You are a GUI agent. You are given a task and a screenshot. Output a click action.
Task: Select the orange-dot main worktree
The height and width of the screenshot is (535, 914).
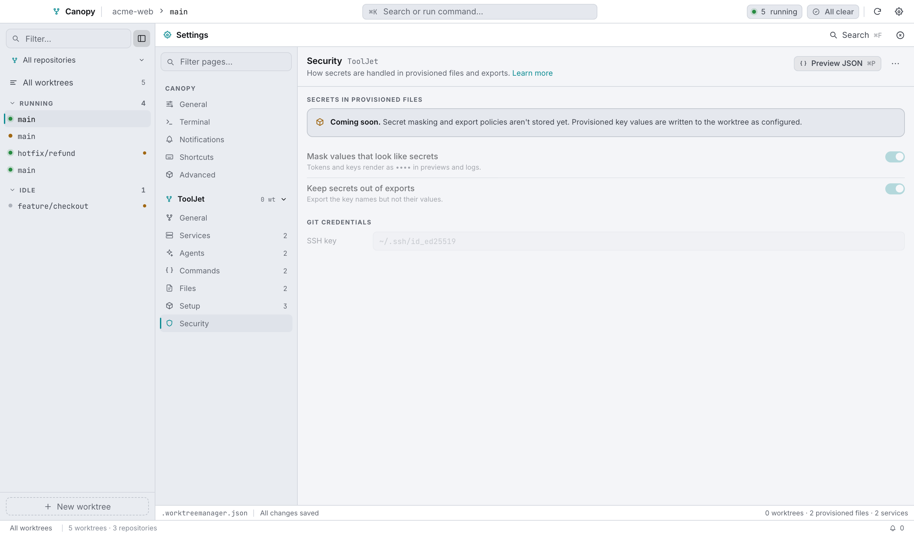[77, 136]
